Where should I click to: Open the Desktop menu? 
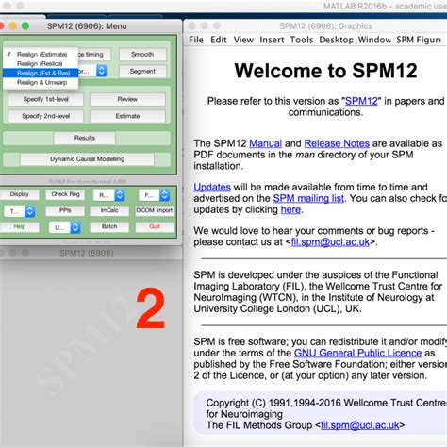[x=336, y=40]
